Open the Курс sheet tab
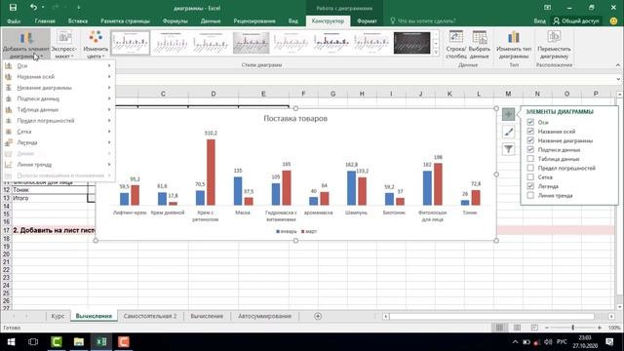The image size is (624, 351). [58, 316]
